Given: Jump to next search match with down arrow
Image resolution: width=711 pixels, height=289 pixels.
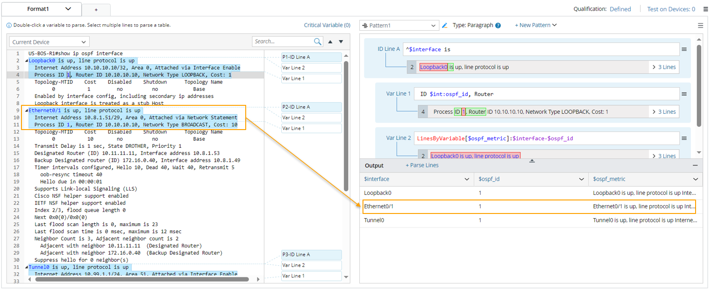Looking at the screenshot, I should click(x=341, y=41).
